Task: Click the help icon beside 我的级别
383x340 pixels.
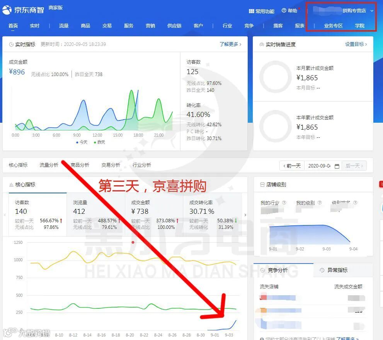Action: click(320, 203)
